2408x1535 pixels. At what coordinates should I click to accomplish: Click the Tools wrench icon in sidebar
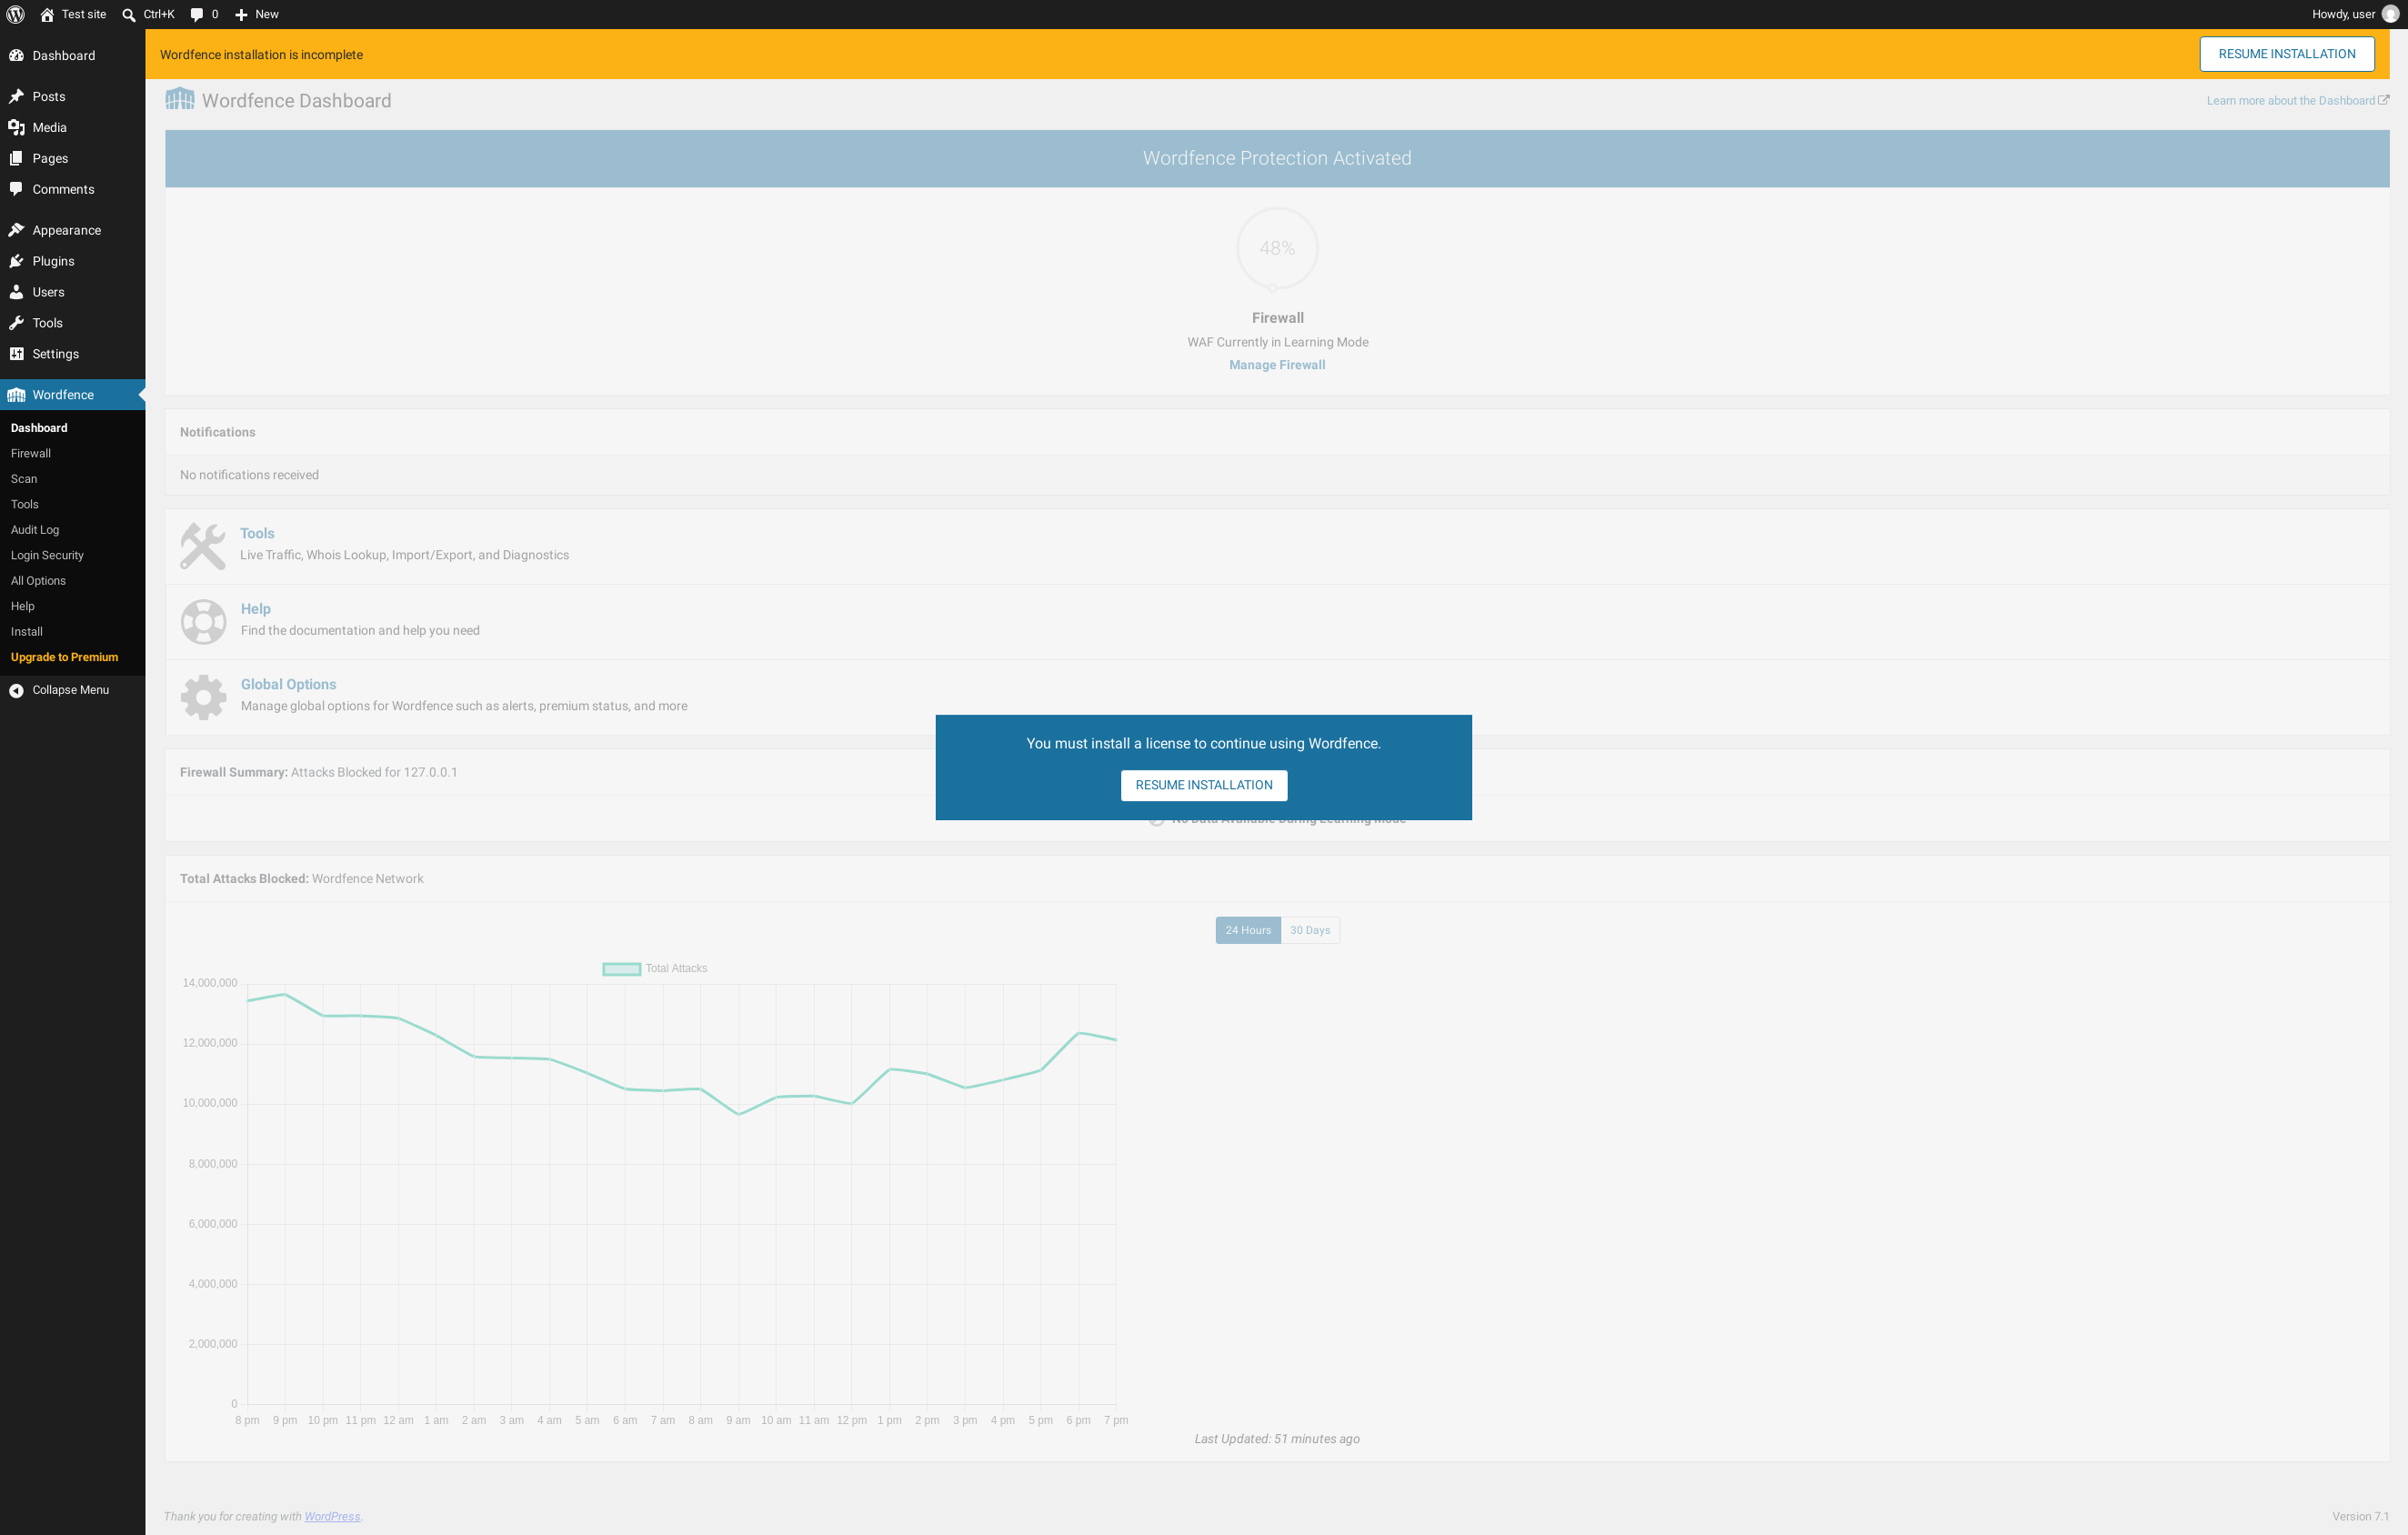[x=16, y=323]
